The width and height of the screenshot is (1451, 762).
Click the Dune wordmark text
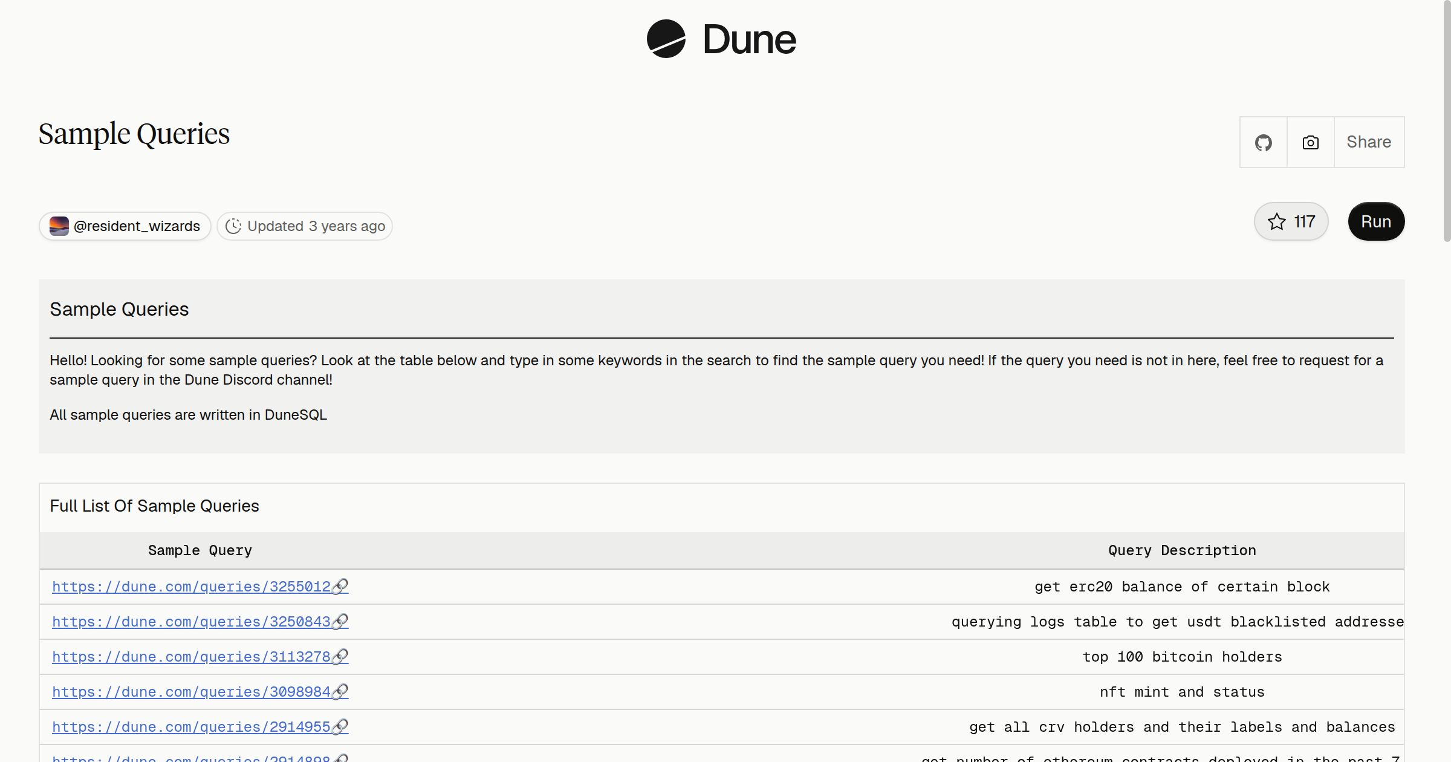pos(750,39)
